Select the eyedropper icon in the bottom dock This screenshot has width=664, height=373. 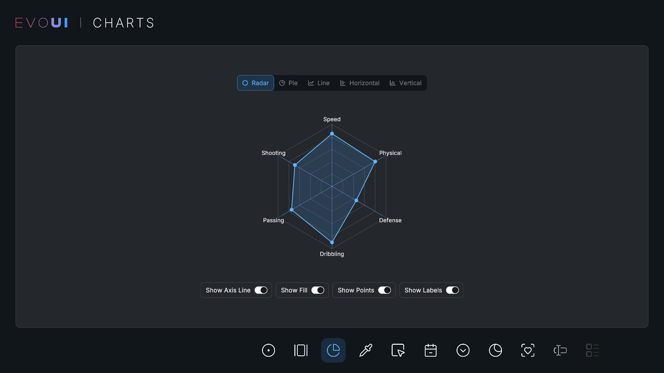point(366,350)
